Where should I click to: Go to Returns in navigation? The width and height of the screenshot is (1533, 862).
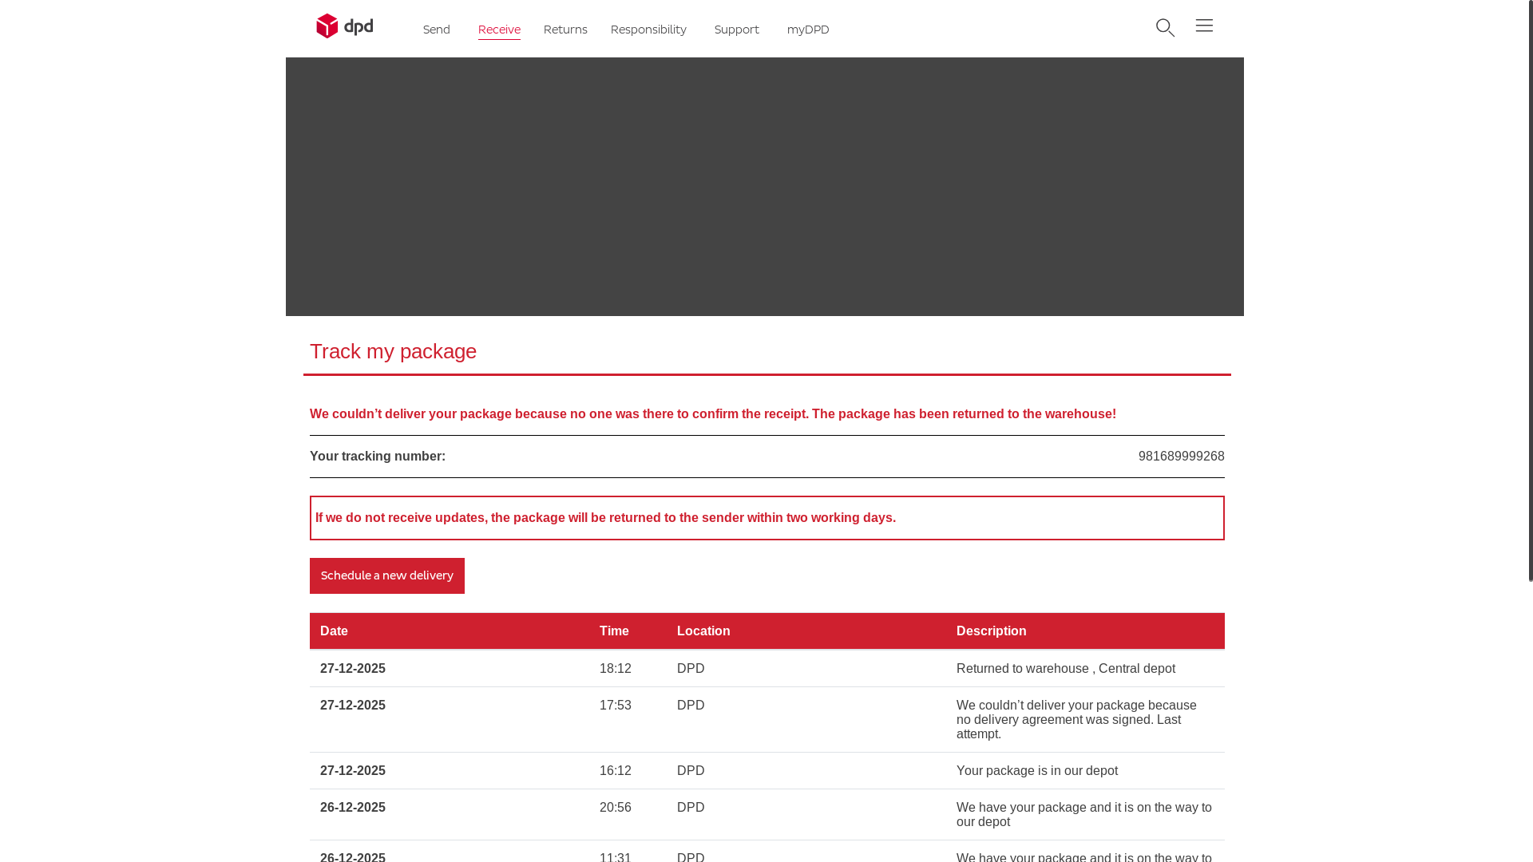click(x=565, y=30)
